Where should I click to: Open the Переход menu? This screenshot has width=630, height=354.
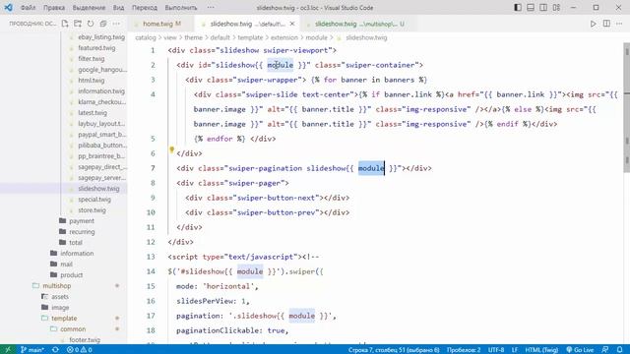[x=145, y=8]
